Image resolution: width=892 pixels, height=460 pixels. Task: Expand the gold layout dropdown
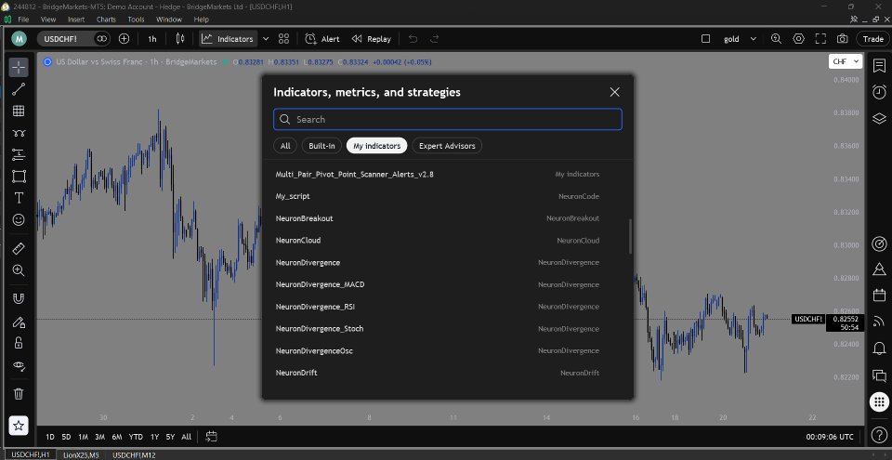tap(754, 39)
